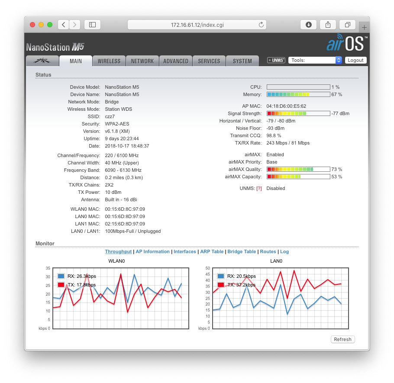394x383 pixels.
Task: Switch to the SYSTEM tab
Action: 242,61
